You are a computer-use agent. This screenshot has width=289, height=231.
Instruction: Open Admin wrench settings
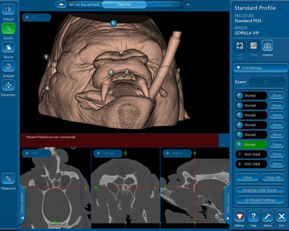click(x=268, y=216)
